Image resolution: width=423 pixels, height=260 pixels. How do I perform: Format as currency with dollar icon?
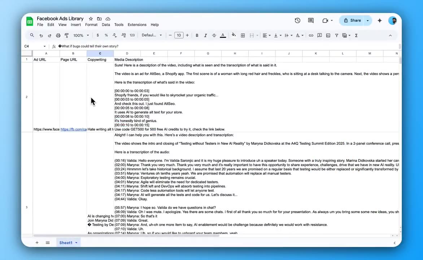click(x=98, y=35)
